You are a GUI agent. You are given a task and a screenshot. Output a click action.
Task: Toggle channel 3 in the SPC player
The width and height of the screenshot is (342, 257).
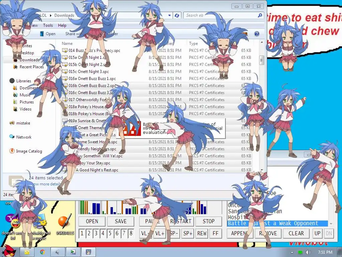click(96, 233)
